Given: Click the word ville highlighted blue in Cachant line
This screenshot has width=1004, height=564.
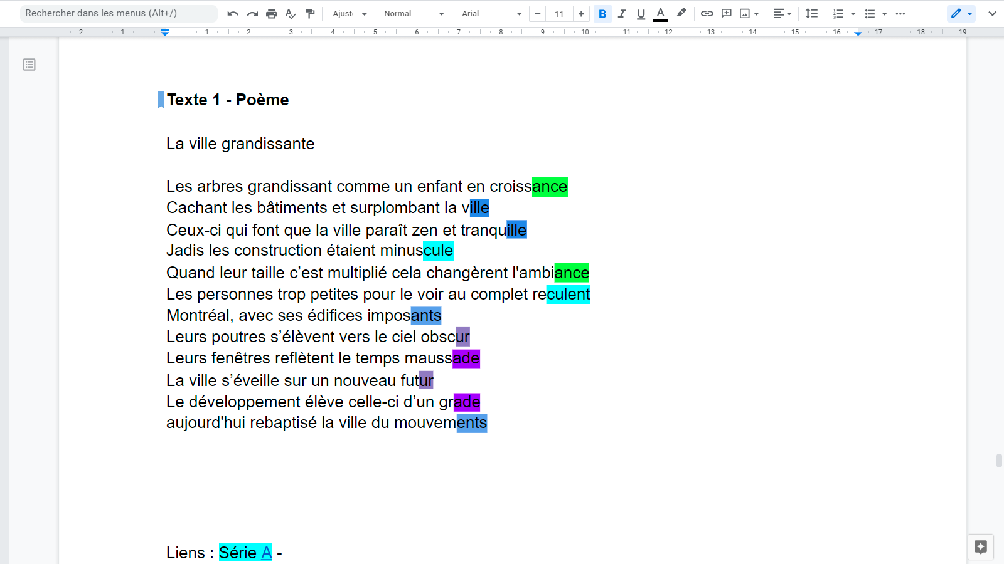Looking at the screenshot, I should [475, 207].
